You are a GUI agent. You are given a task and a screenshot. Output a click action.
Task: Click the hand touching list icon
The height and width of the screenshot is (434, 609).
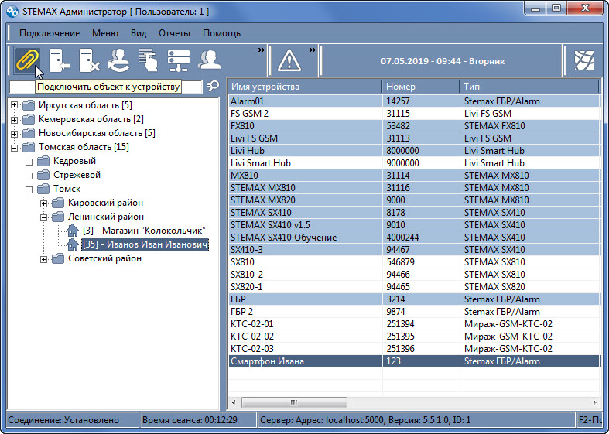[149, 60]
